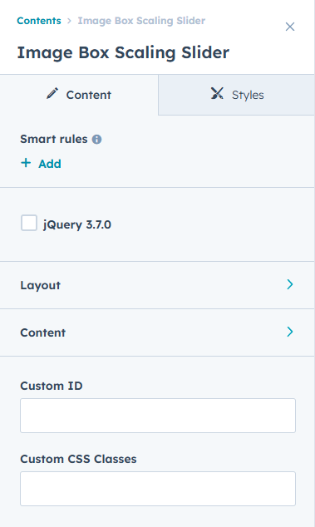Open the Layout settings row
Viewport: 315px width, 527px height.
(x=157, y=285)
